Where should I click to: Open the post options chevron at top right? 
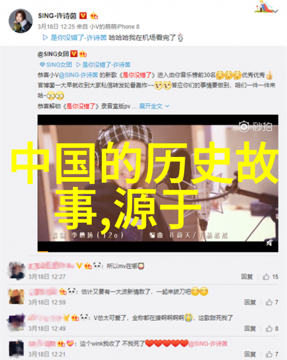(276, 11)
